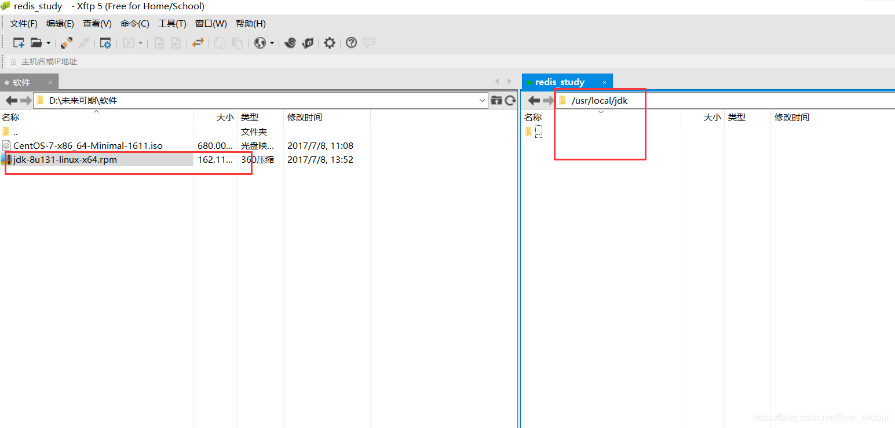Open the 编辑(E) menu
Image resolution: width=895 pixels, height=428 pixels.
click(60, 24)
